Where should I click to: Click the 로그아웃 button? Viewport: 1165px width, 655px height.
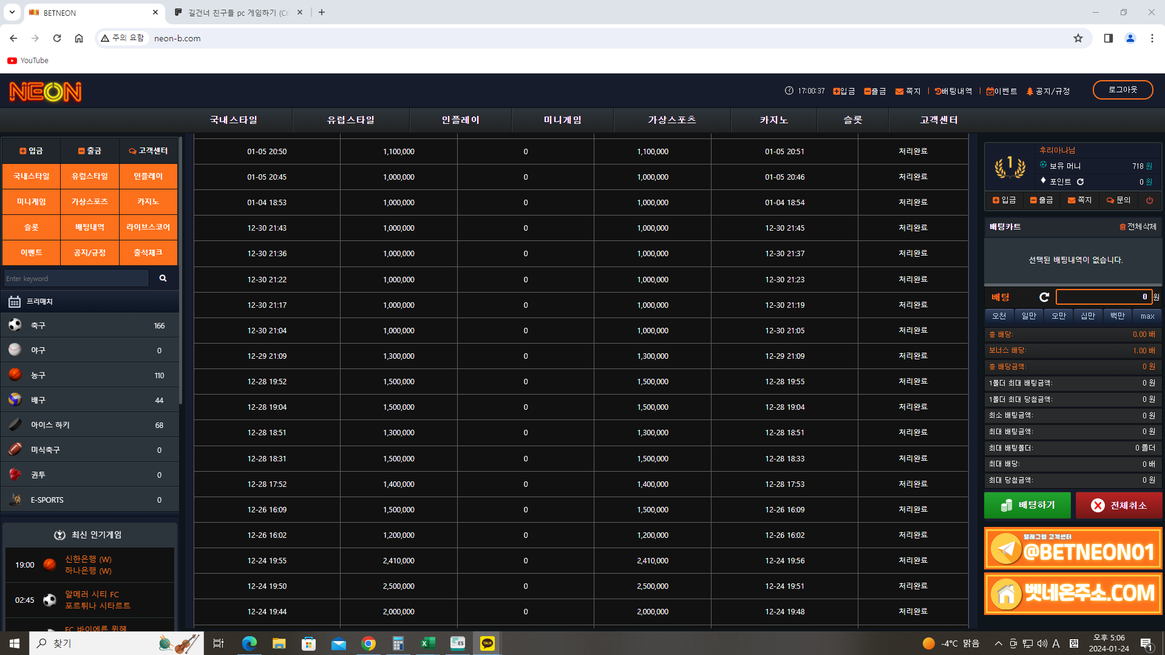click(1123, 90)
